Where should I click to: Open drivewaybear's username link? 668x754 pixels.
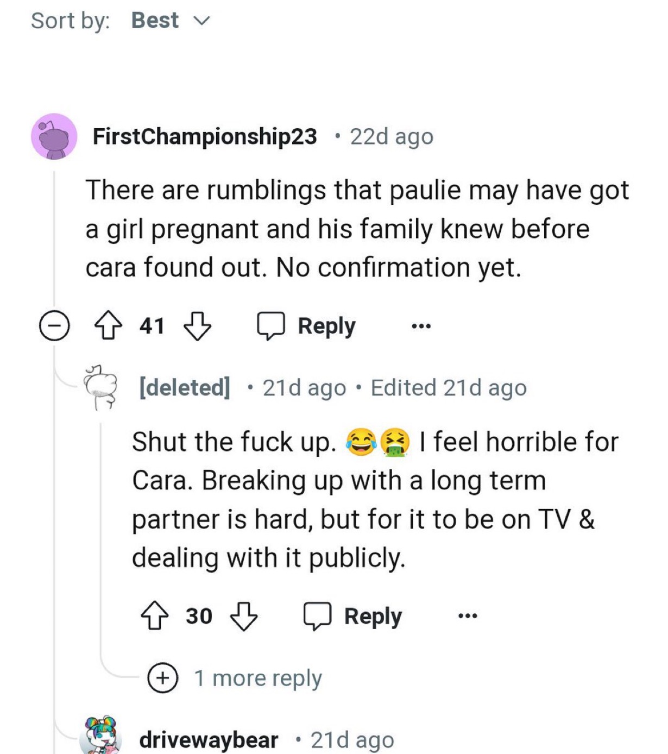pos(209,739)
